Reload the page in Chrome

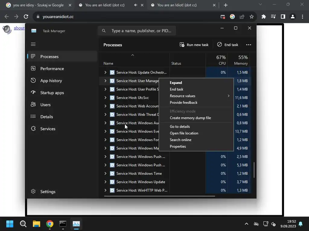(x=26, y=17)
